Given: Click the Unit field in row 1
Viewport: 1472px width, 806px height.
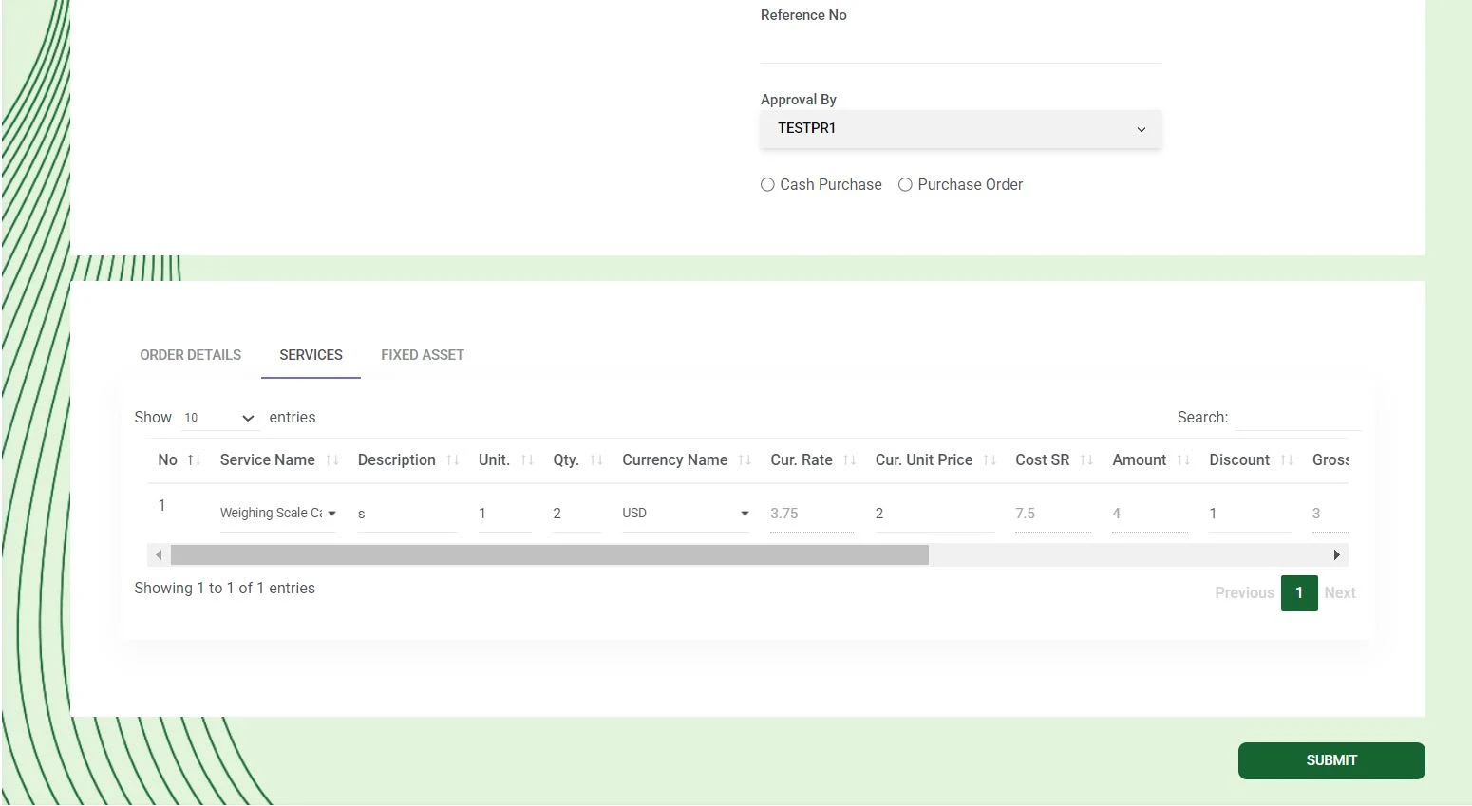Looking at the screenshot, I should (505, 514).
